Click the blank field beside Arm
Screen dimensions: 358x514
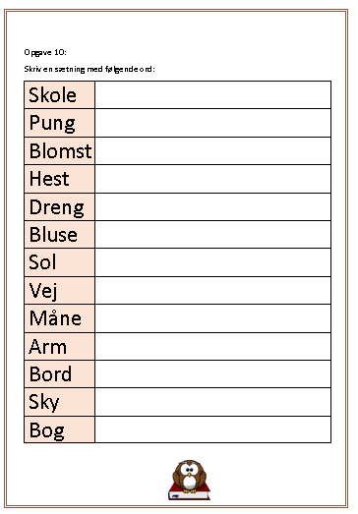tap(213, 346)
